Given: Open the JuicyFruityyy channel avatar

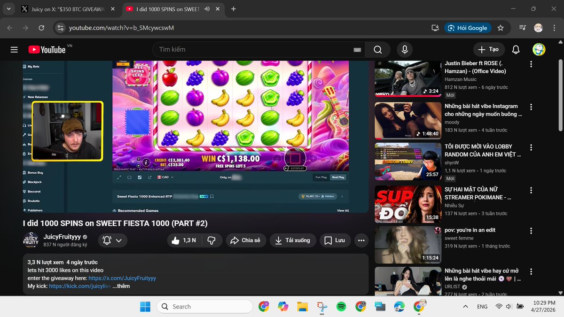Looking at the screenshot, I should tap(31, 240).
